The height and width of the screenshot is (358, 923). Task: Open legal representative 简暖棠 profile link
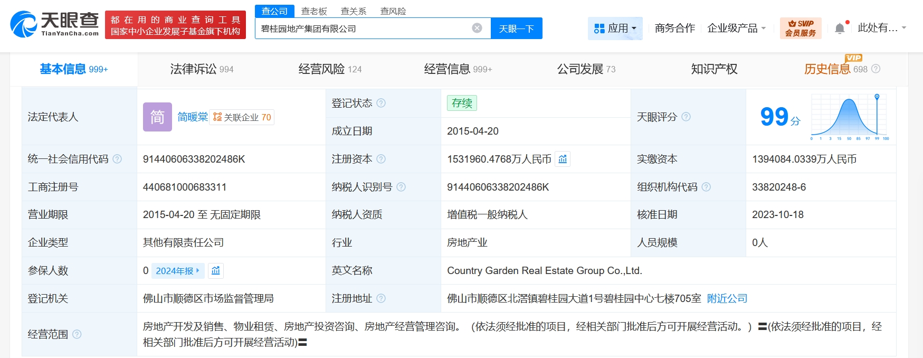click(192, 117)
